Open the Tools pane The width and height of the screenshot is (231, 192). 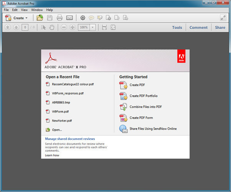pos(177,28)
